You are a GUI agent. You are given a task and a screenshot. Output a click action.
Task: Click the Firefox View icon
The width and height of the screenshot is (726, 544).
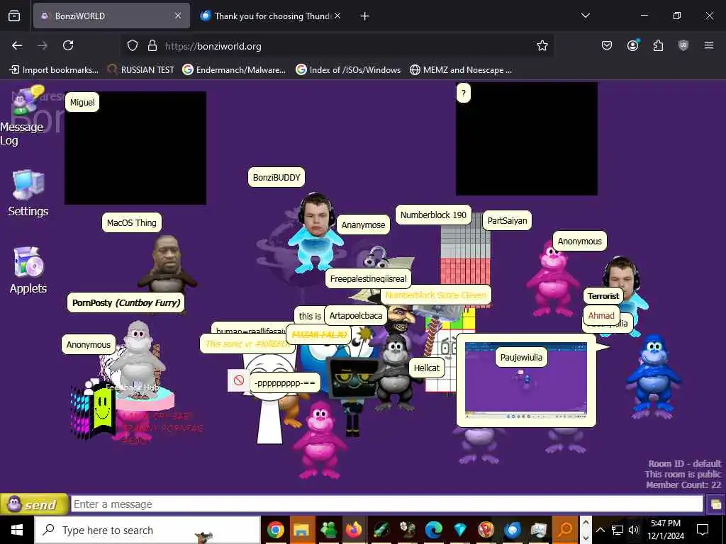14,16
